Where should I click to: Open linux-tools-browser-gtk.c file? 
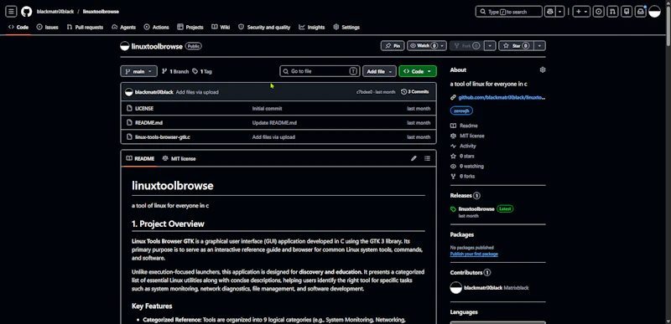point(163,137)
